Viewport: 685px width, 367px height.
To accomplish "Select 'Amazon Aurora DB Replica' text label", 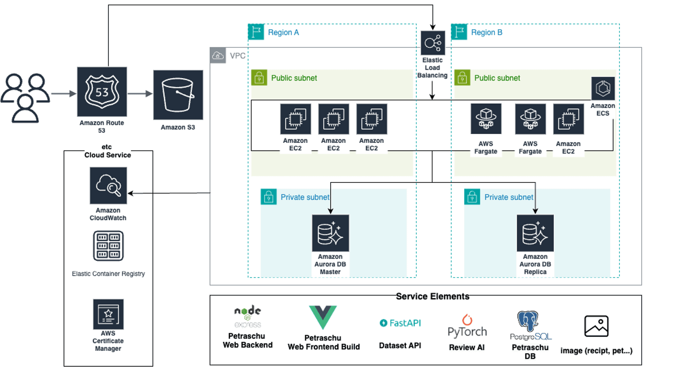I will tap(535, 264).
